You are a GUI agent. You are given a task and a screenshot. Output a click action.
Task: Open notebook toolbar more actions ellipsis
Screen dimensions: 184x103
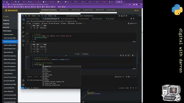[x=84, y=23]
